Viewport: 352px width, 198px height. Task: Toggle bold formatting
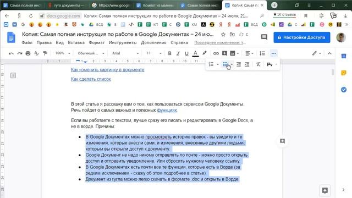[x=170, y=53]
